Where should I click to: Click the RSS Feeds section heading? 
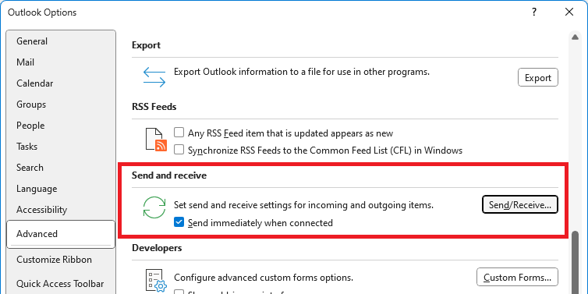(x=154, y=107)
